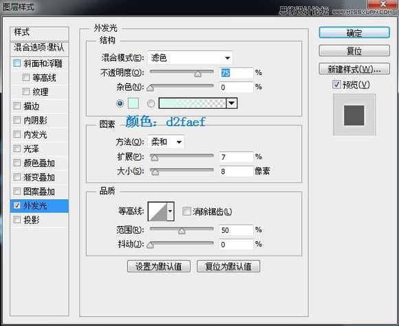399x326 pixels.
Task: Enable 图案叠加 checkbox
Action: (17, 191)
